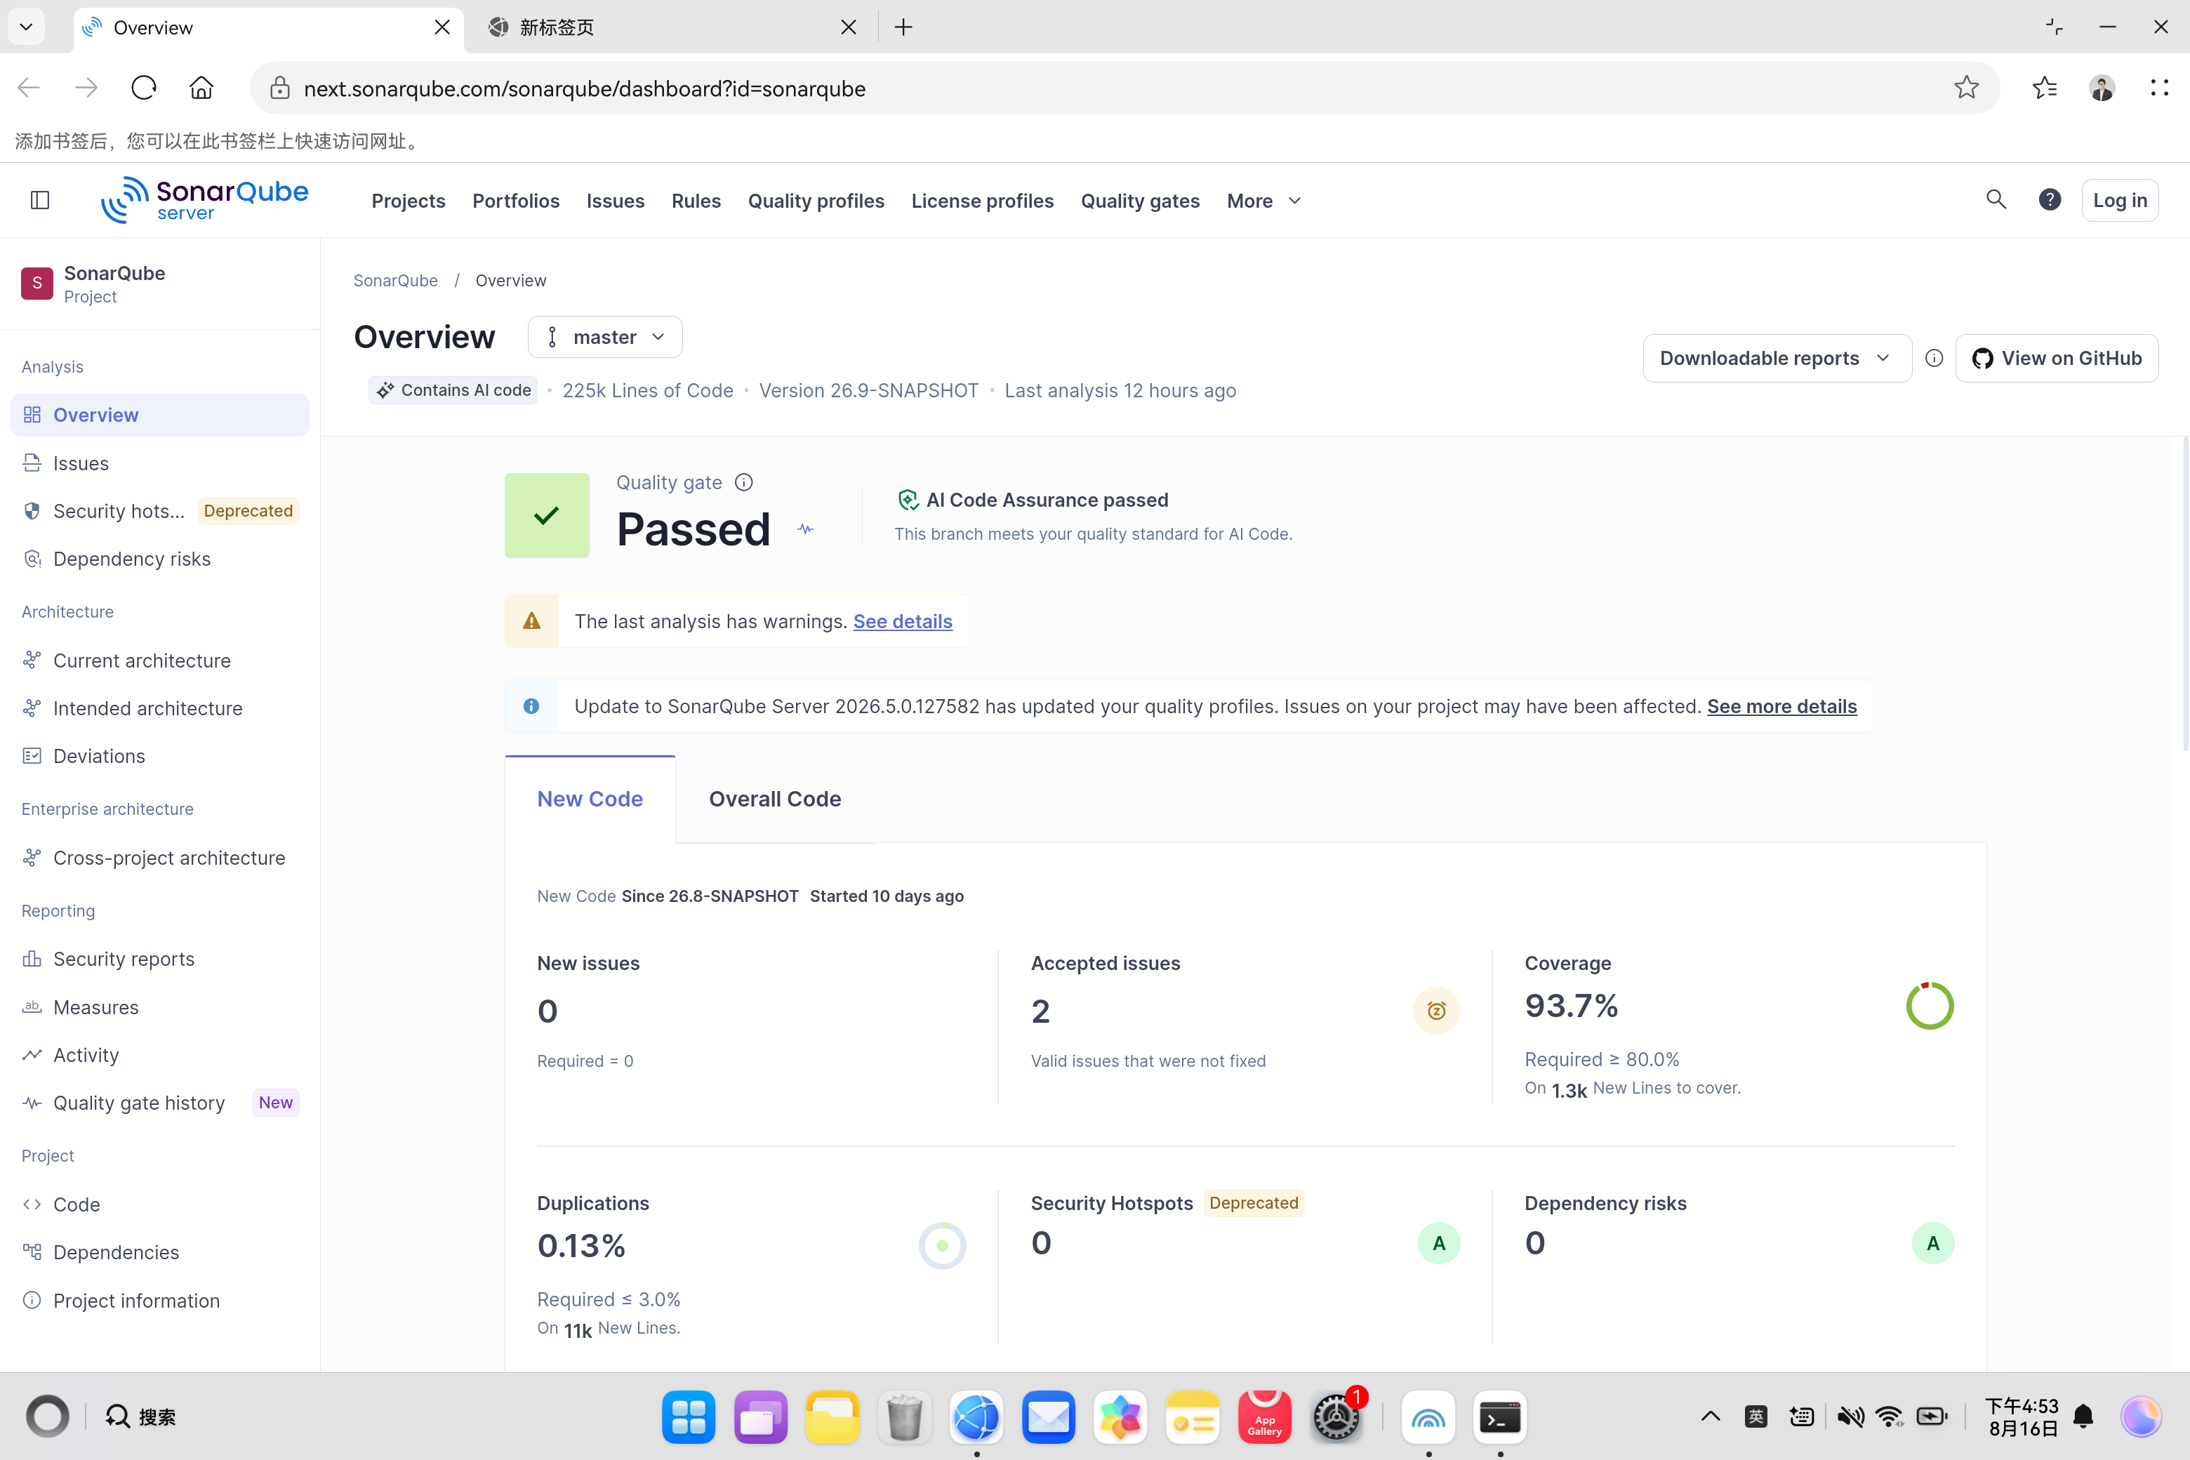Screen dimensions: 2190x1460
Task: Open the terminal app in the dock
Action: click(1500, 1417)
